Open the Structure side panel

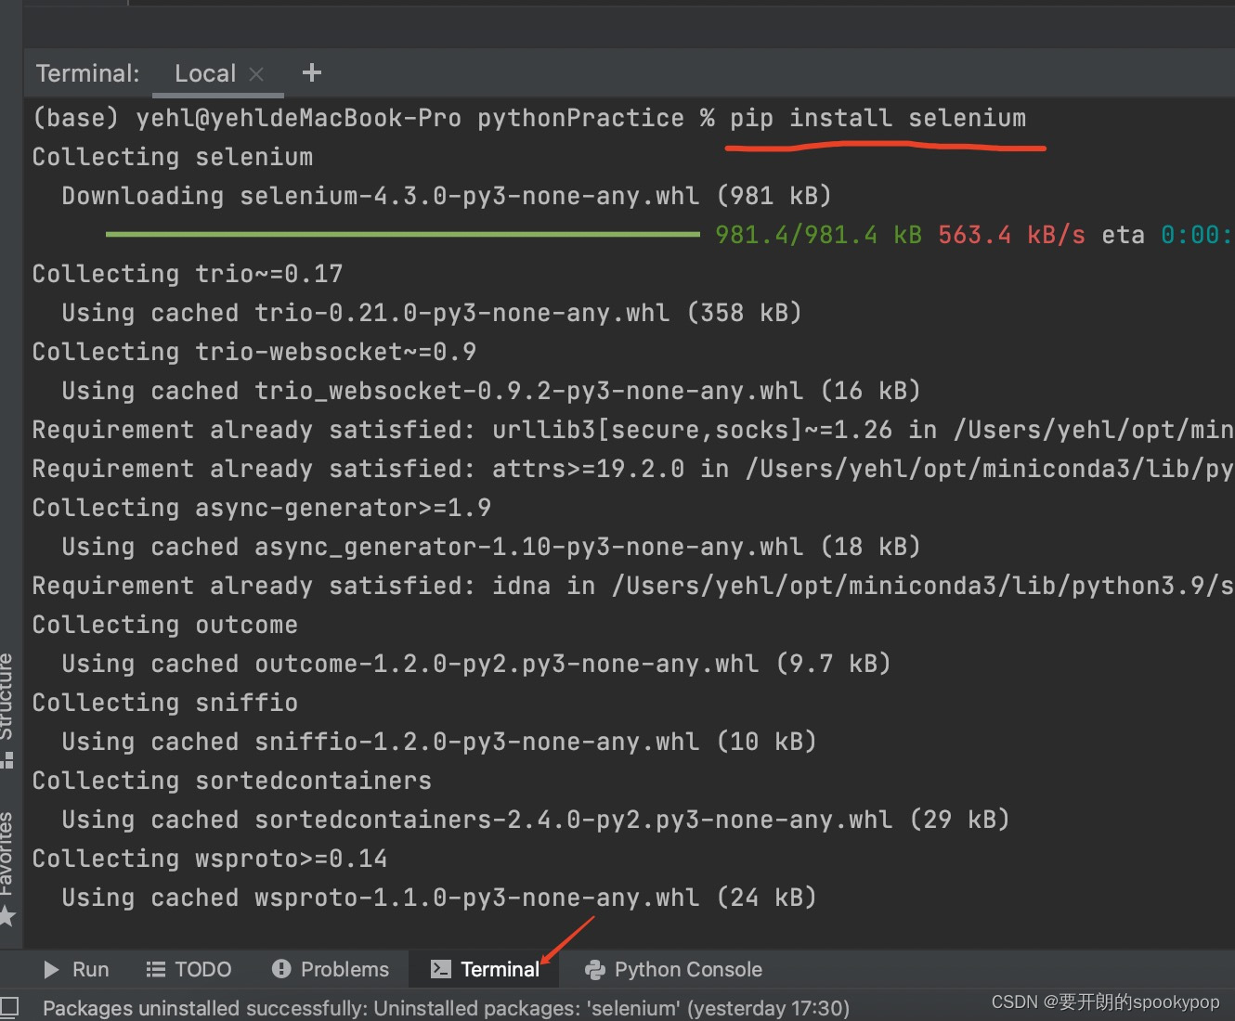click(x=7, y=710)
